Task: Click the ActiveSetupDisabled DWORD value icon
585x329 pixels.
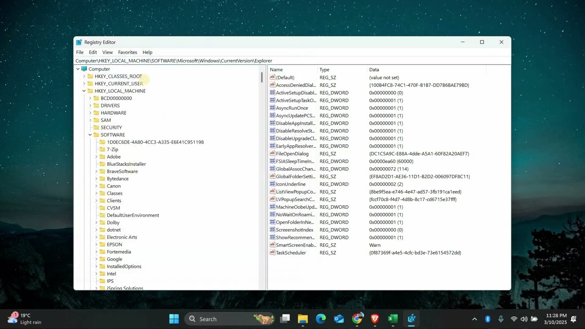Action: coord(272,93)
